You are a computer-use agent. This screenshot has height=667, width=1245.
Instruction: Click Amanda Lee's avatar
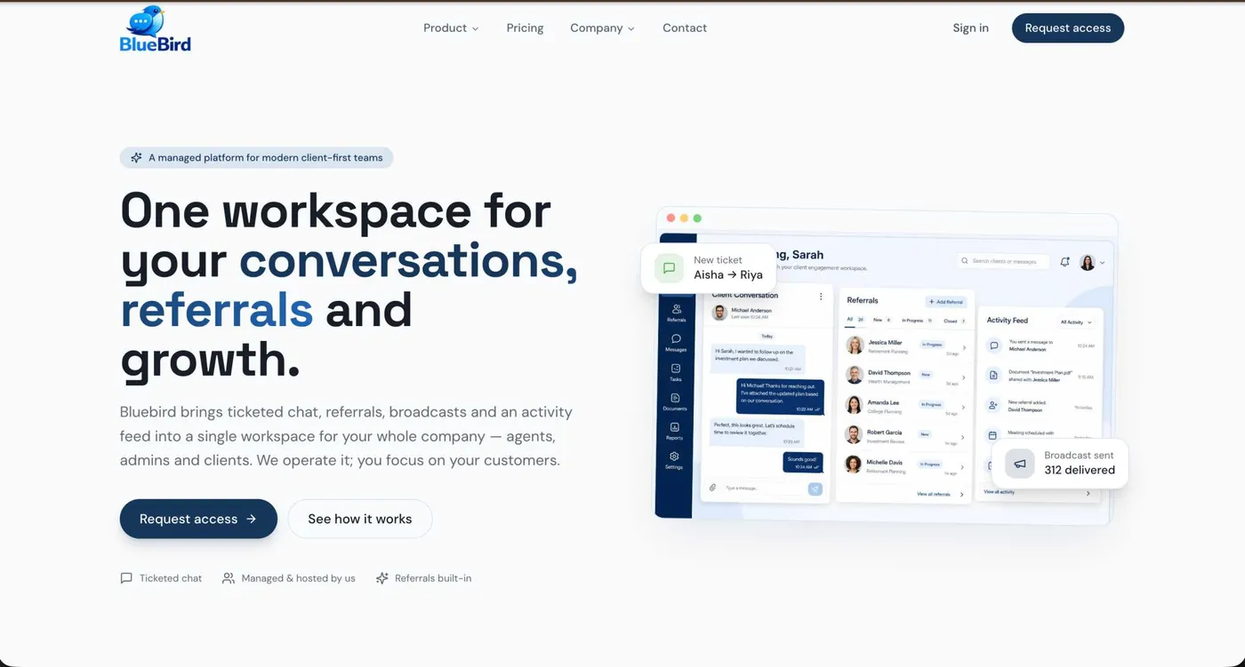[x=854, y=405]
